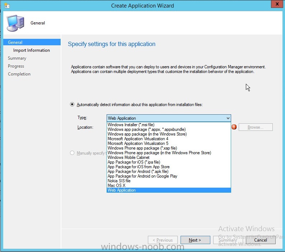285x252 pixels.
Task: Choose Windows Mobile Cabinet option
Action: pyautogui.click(x=169, y=157)
